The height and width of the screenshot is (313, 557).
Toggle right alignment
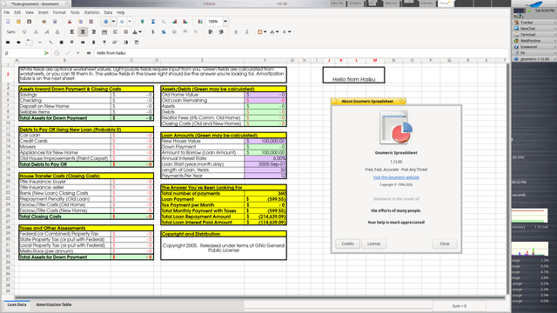(93, 32)
